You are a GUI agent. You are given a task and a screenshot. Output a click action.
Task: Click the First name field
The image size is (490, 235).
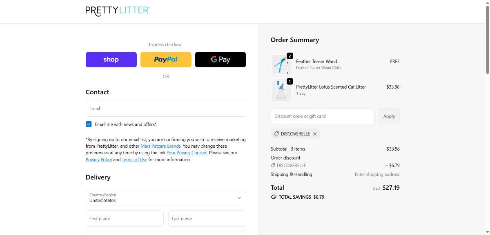click(x=125, y=219)
